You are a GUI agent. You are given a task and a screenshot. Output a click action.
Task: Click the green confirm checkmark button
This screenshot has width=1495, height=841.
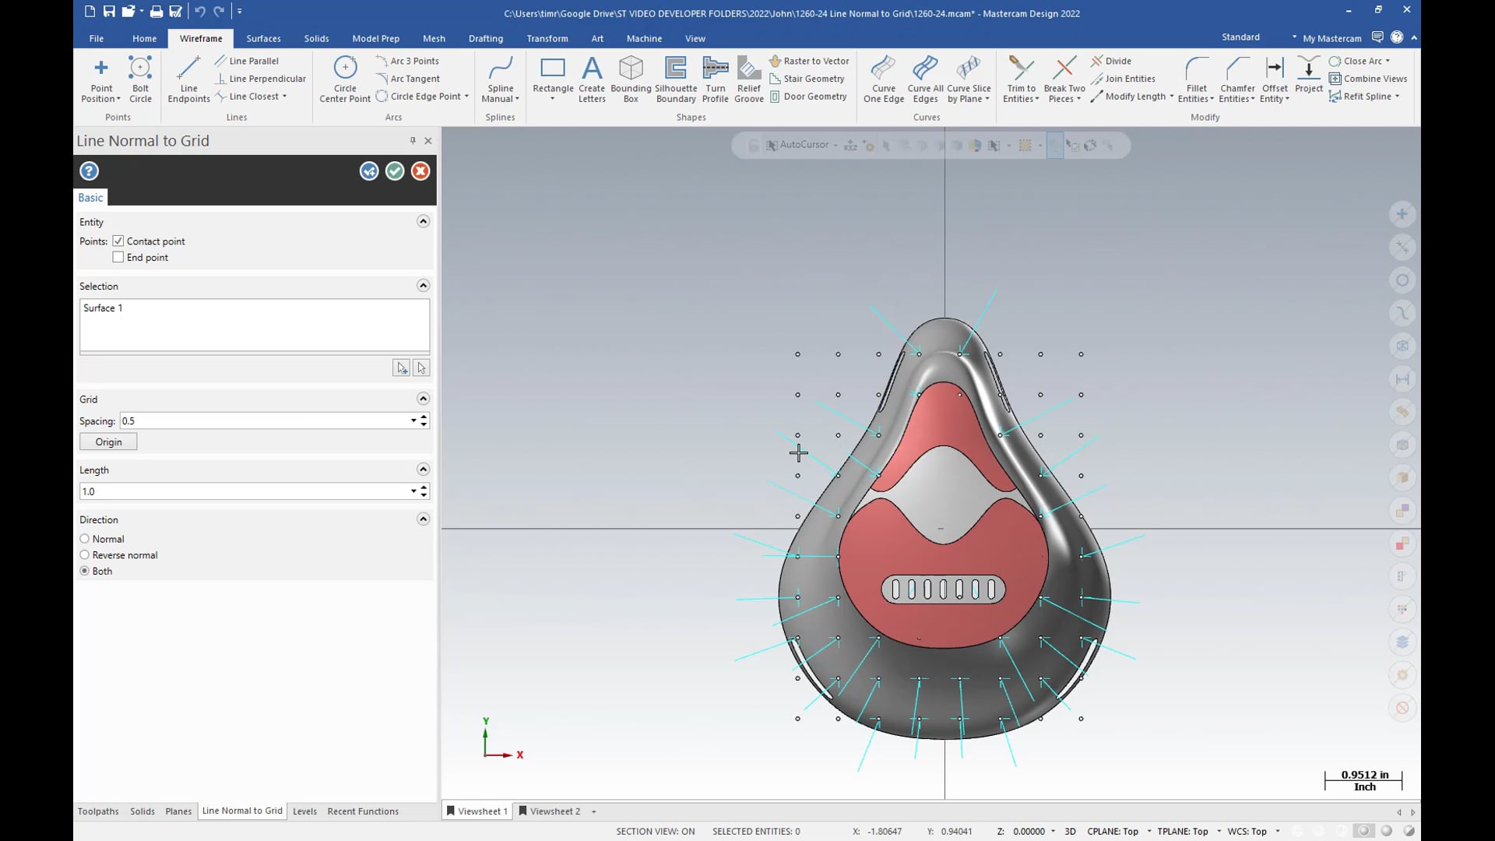pyautogui.click(x=394, y=170)
